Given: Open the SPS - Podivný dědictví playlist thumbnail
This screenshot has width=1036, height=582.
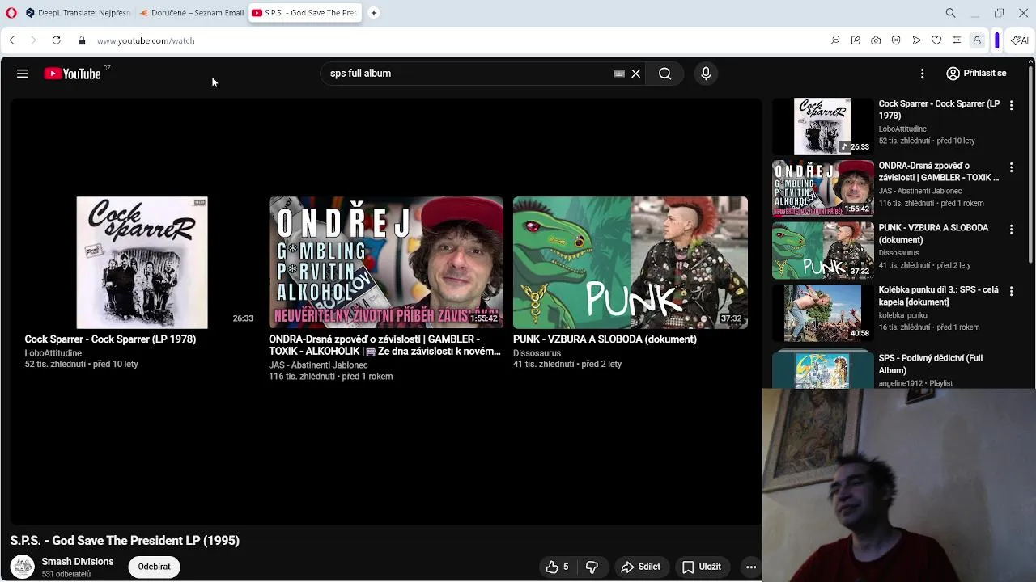Looking at the screenshot, I should (822, 369).
